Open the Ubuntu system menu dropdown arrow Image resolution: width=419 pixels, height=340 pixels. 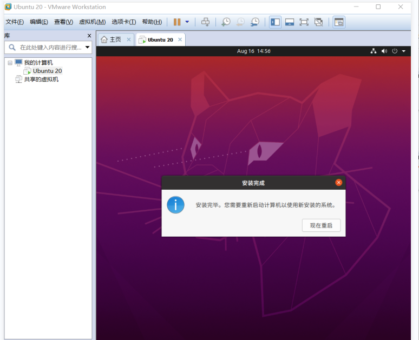click(403, 51)
